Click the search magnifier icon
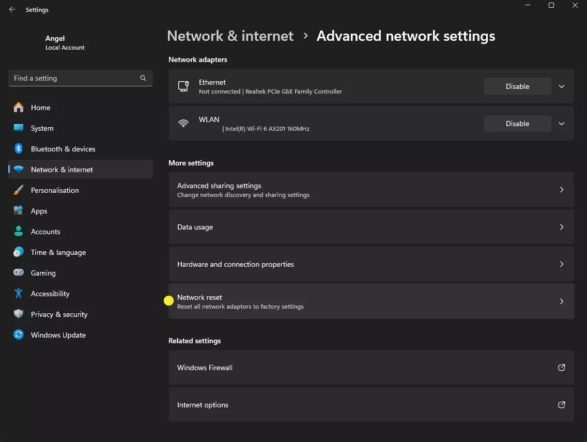587x442 pixels. [x=143, y=78]
